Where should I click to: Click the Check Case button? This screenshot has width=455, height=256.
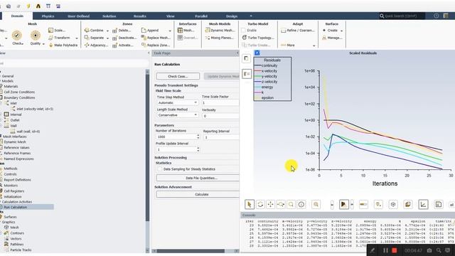tap(178, 76)
